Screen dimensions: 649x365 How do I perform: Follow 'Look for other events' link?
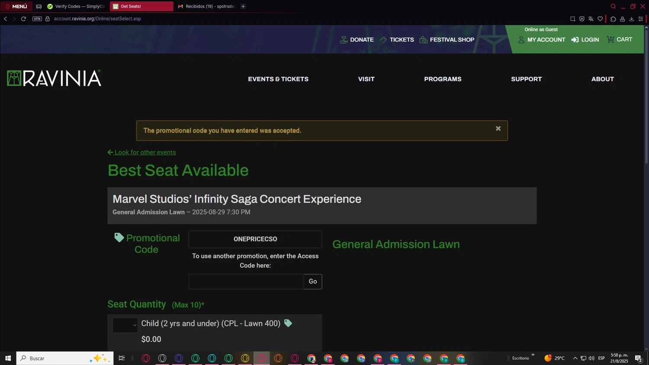(141, 152)
